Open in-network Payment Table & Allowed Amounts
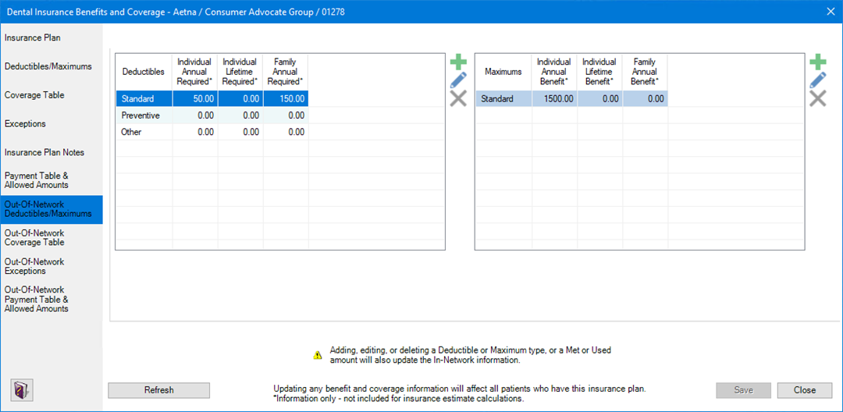Viewport: 843px width, 412px height. [51, 180]
